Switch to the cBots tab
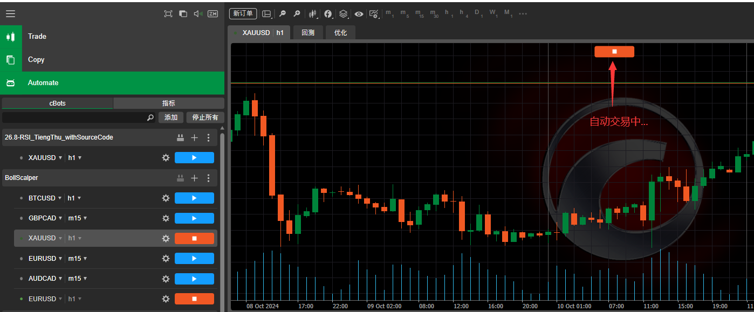Screen dimensions: 754x312 [58, 103]
